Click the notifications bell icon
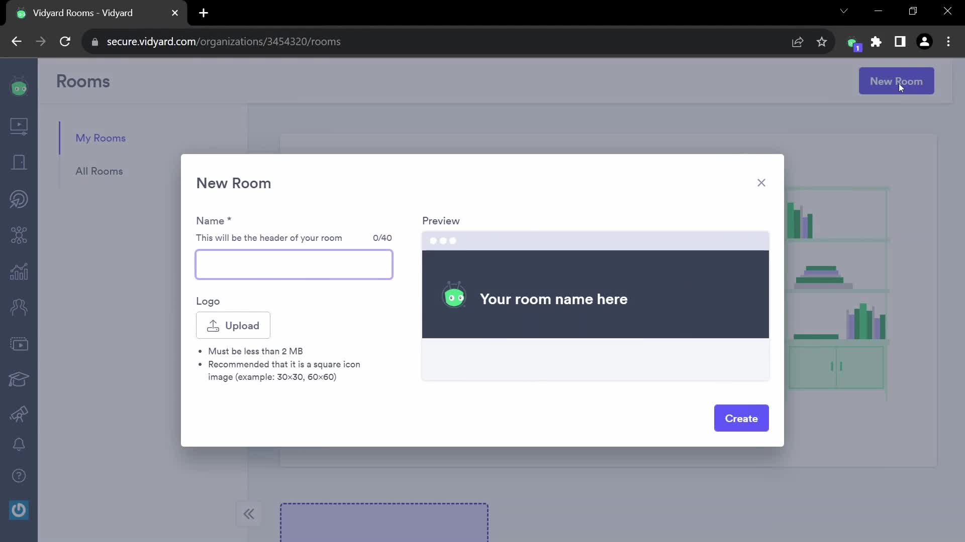965x542 pixels. pyautogui.click(x=19, y=445)
